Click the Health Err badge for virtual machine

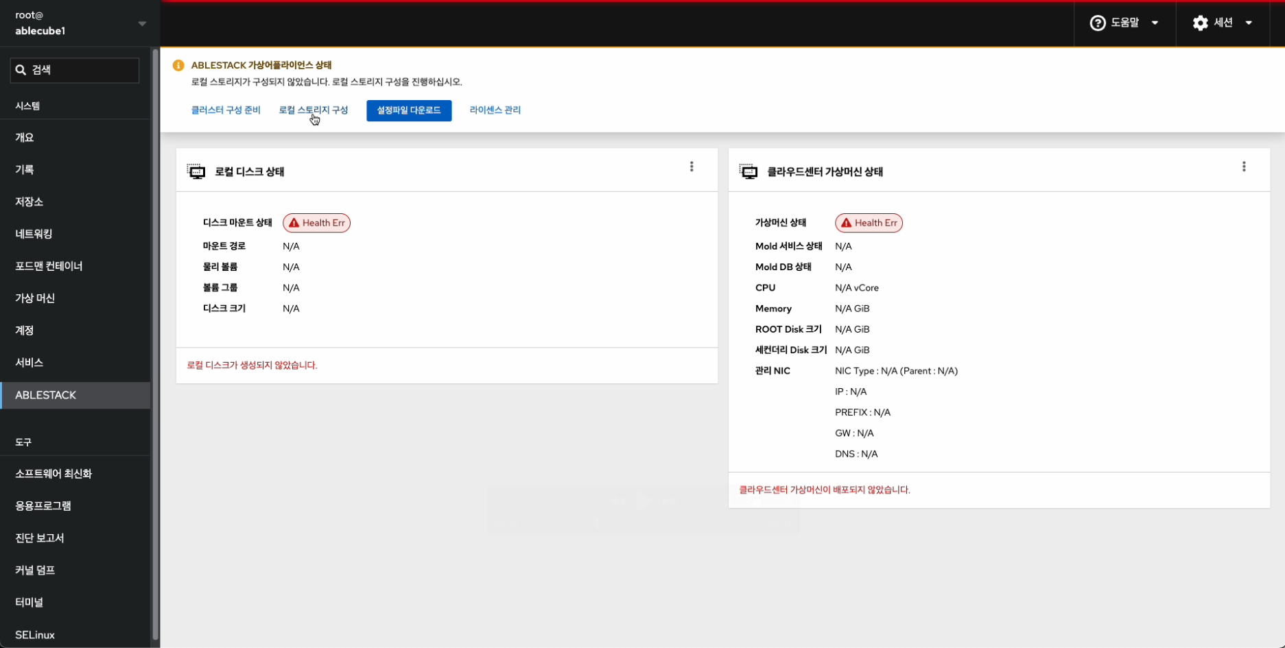(869, 223)
